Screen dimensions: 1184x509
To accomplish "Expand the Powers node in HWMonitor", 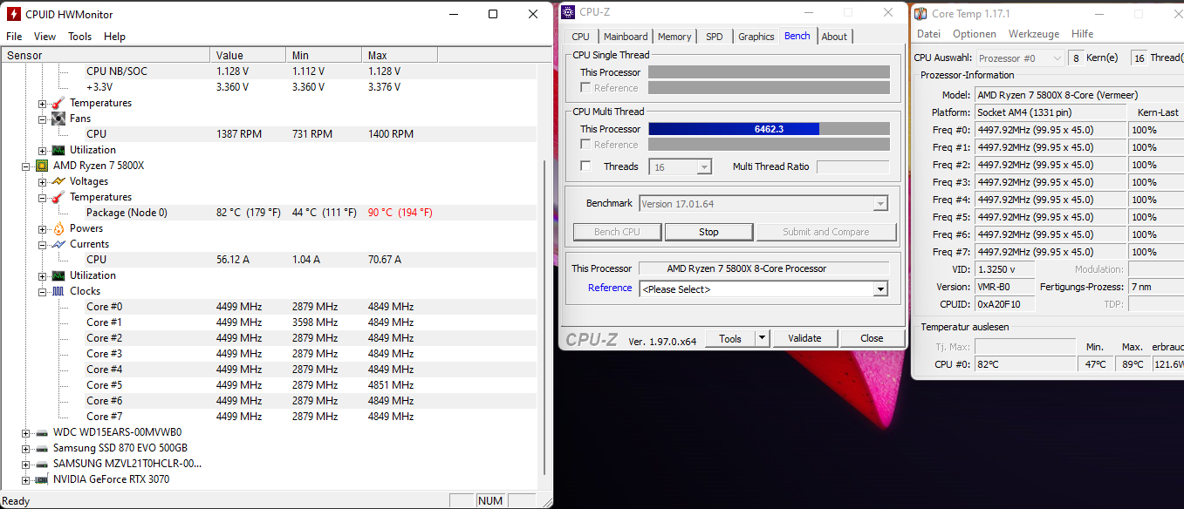I will tap(42, 228).
